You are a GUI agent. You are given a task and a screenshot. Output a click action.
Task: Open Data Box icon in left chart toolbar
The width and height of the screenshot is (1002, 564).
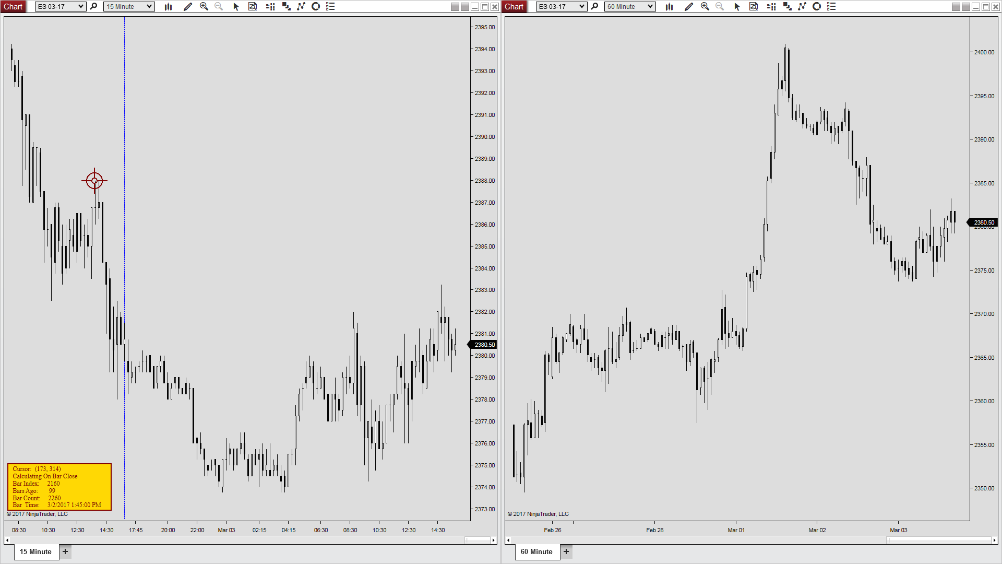pyautogui.click(x=253, y=7)
